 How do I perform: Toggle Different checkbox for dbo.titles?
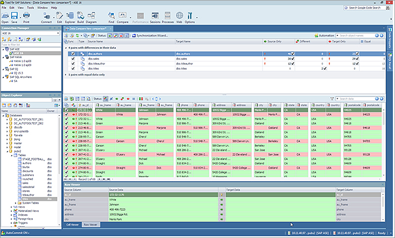pyautogui.click(x=325, y=68)
